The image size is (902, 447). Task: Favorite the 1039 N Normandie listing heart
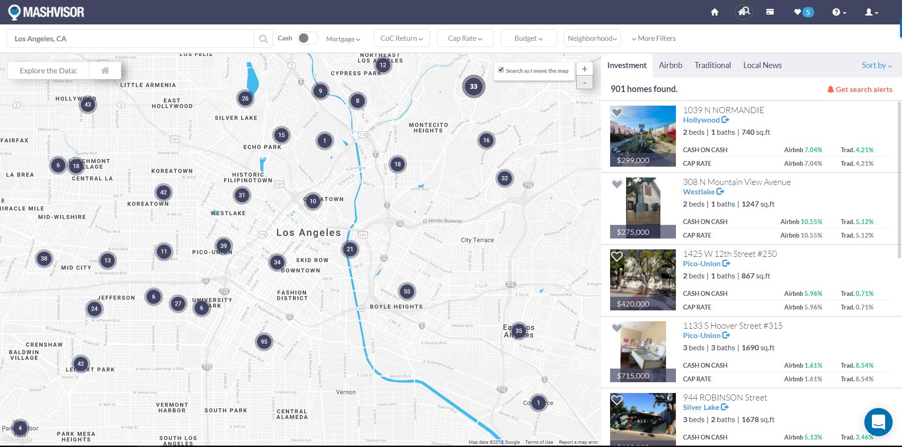(617, 113)
